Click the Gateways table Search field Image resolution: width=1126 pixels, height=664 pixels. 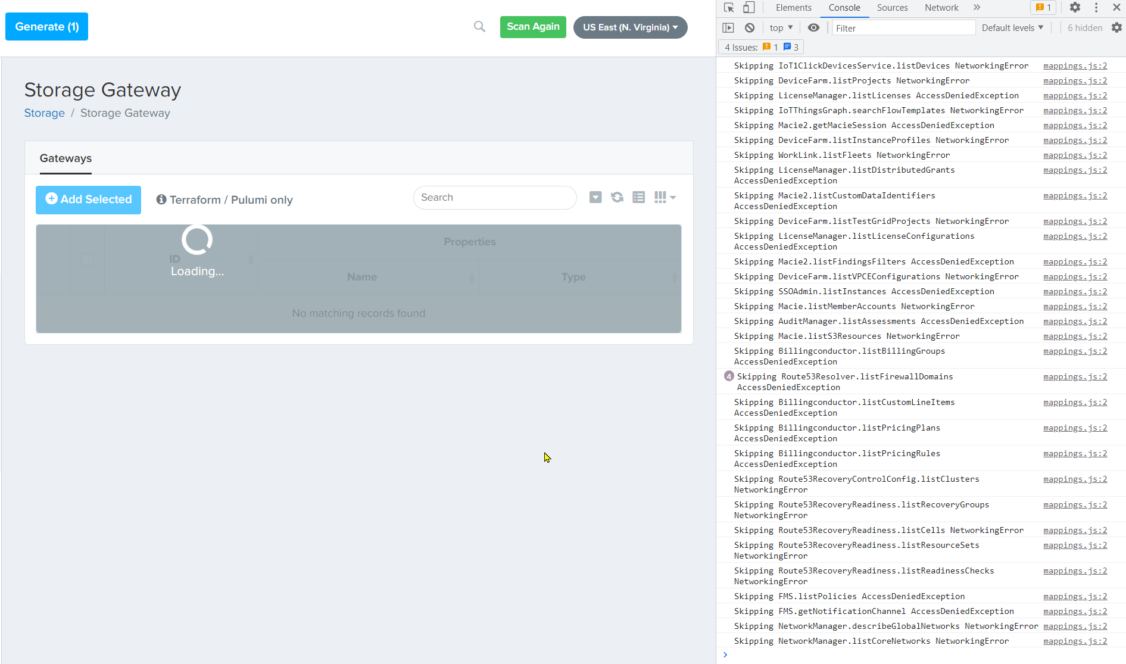(495, 198)
